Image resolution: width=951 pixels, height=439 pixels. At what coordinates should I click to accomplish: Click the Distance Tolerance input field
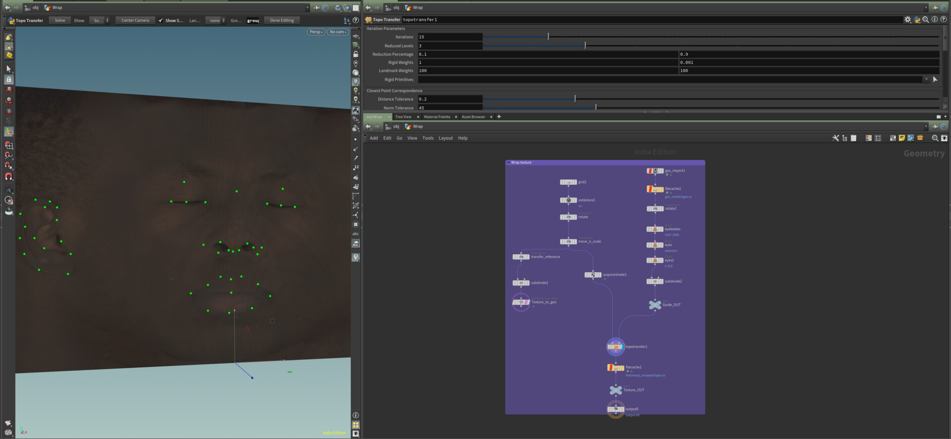pos(450,99)
